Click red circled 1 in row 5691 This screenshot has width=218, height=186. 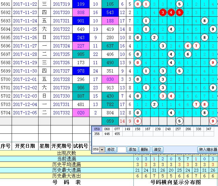tap(146, 4)
